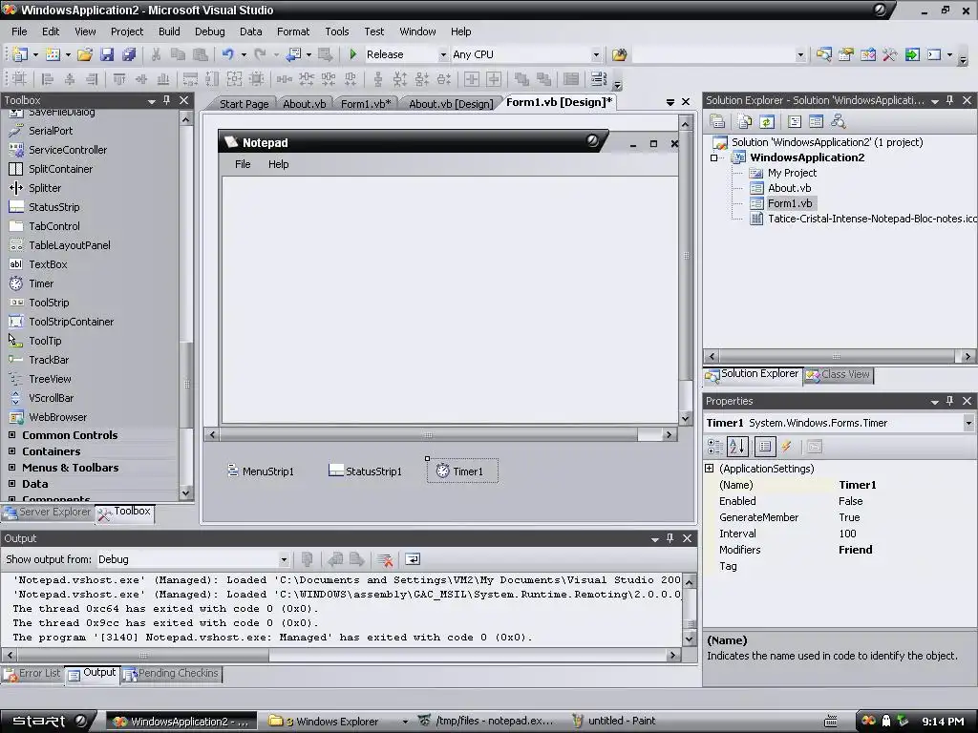Screen dimensions: 978x733
Task: Switch to the Error List tab
Action: coord(32,674)
